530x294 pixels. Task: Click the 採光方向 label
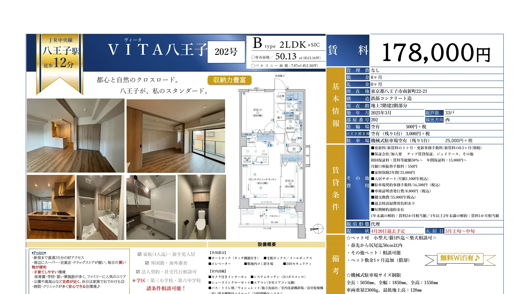pyautogui.click(x=434, y=120)
